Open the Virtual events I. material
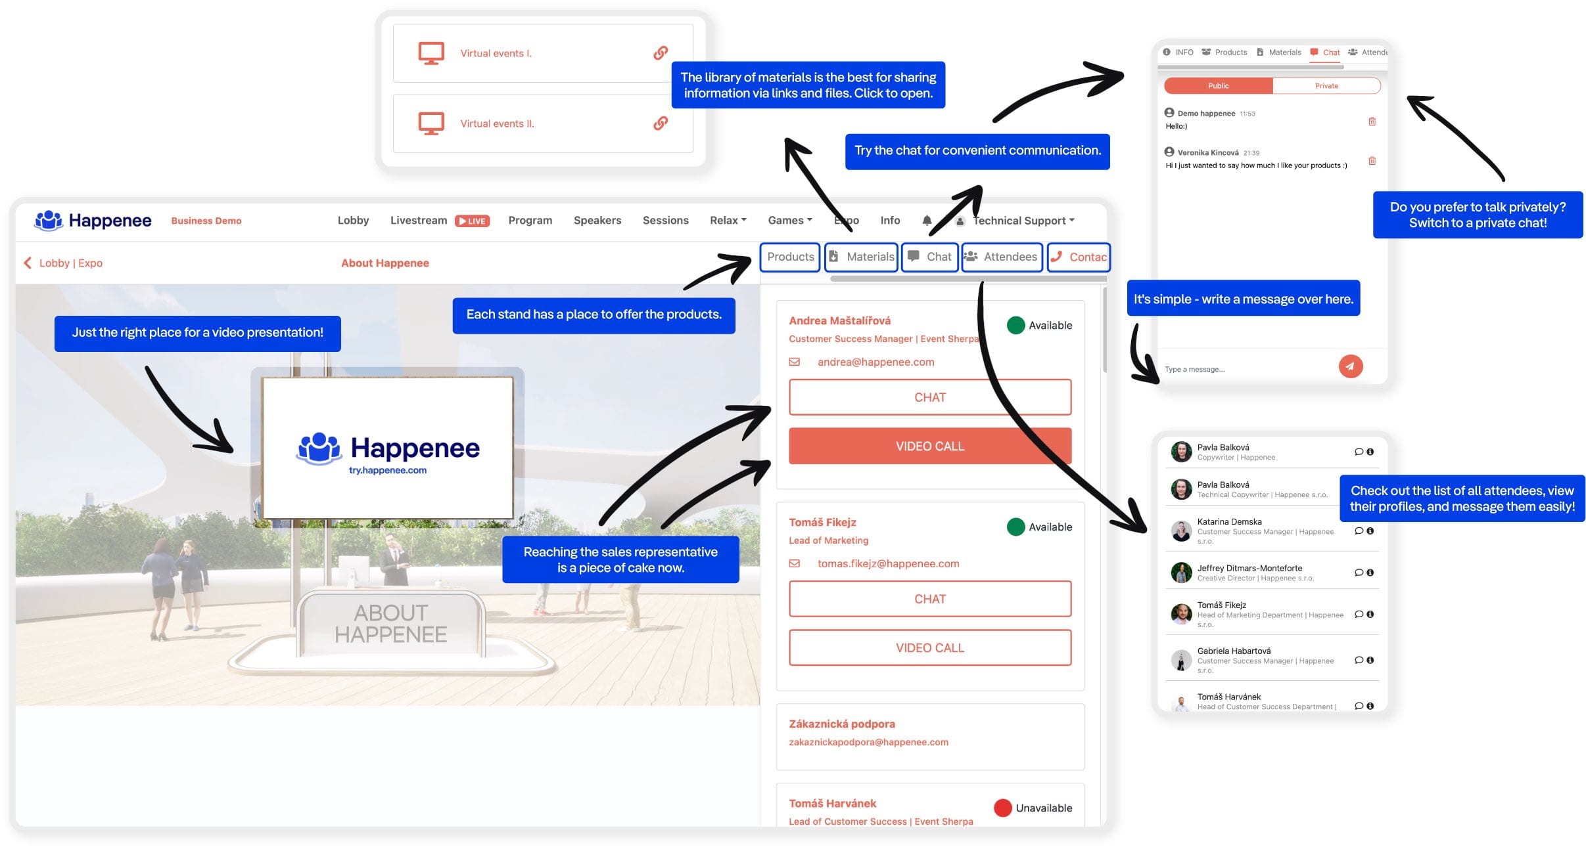This screenshot has width=1586, height=849. point(543,53)
